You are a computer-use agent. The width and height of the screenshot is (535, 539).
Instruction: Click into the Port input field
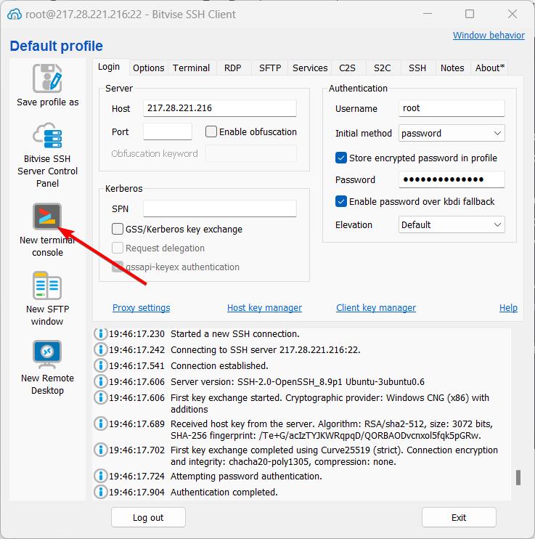click(168, 131)
